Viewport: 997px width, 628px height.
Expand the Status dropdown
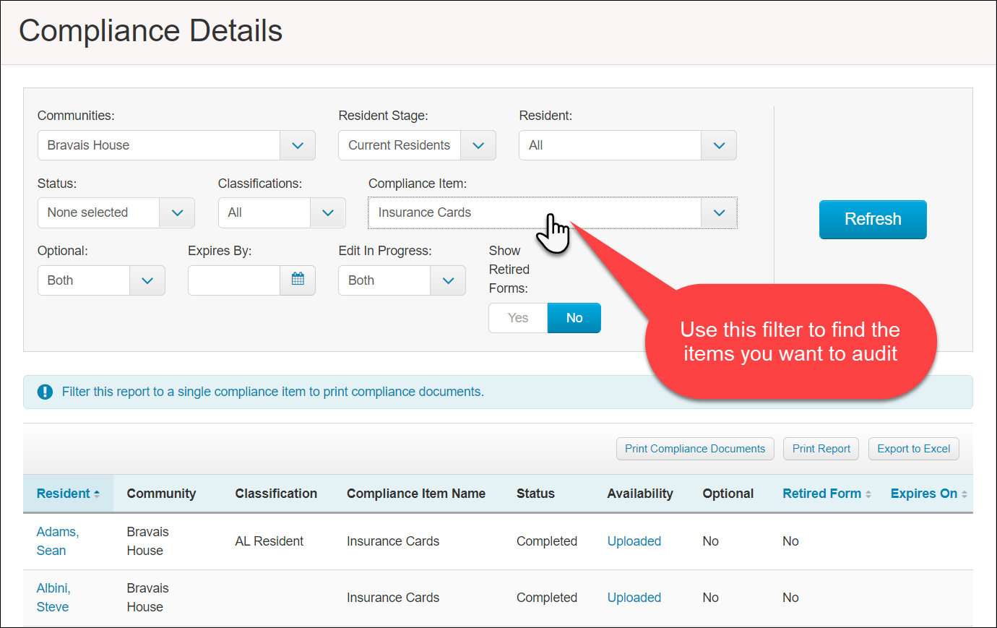coord(177,212)
